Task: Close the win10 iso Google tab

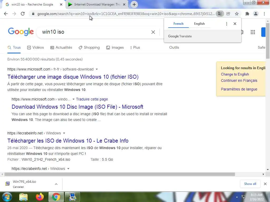Action: click(x=61, y=5)
